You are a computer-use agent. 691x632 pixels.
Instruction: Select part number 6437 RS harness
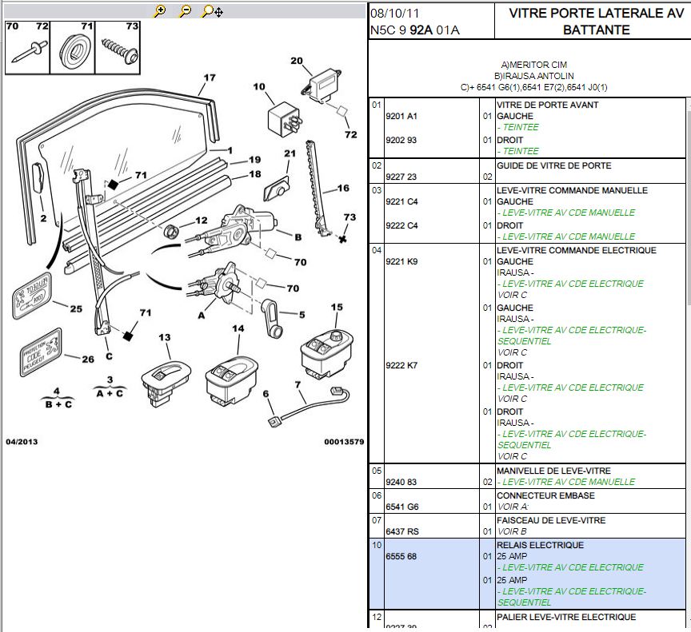click(401, 532)
